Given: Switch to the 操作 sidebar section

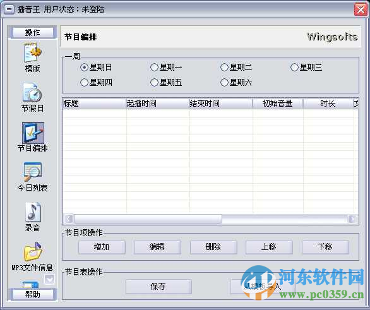Looking at the screenshot, I should [x=33, y=33].
